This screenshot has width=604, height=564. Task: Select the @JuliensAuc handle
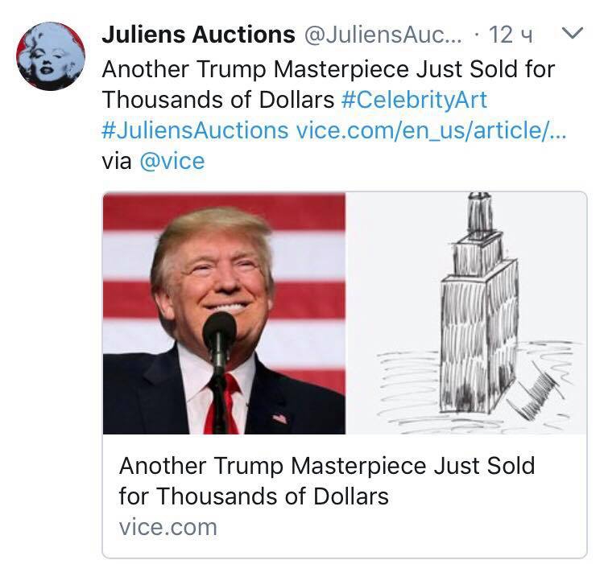click(x=383, y=35)
